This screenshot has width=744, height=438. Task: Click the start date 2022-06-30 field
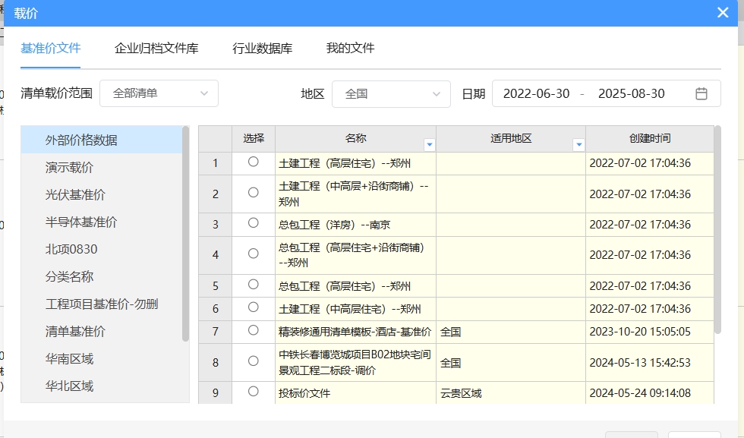(x=536, y=94)
